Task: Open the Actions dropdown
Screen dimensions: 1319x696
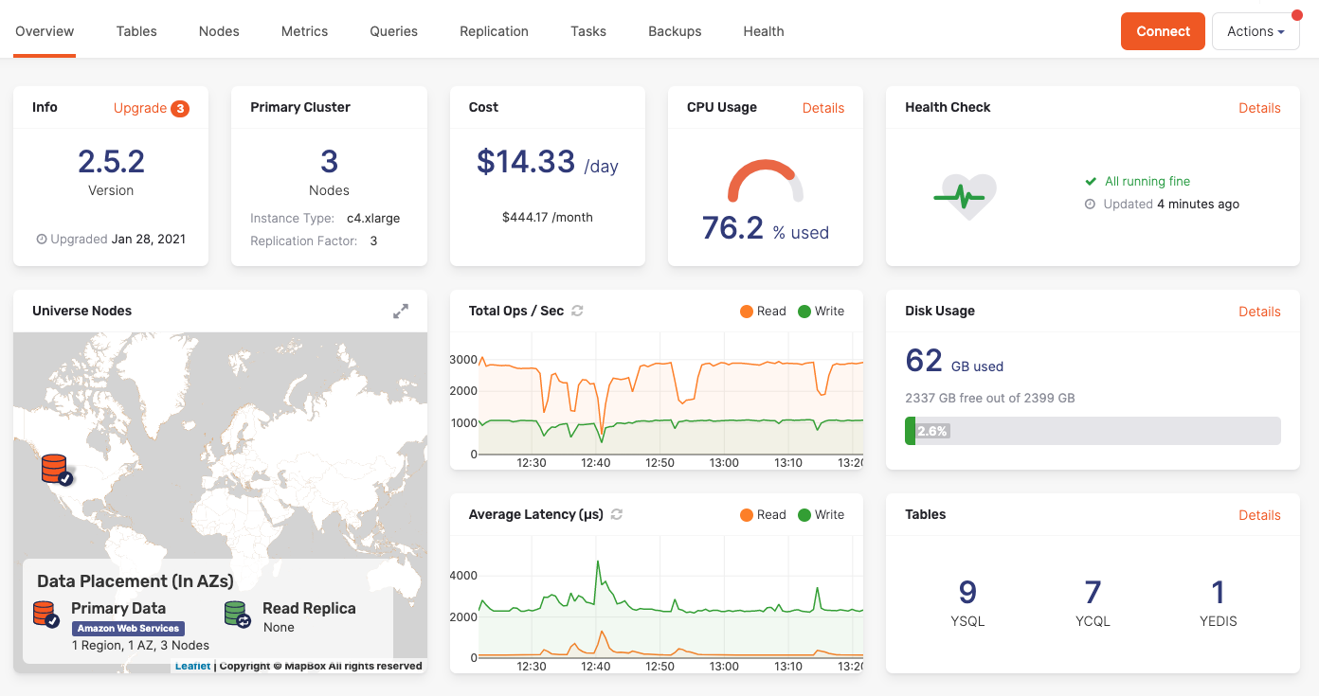Action: click(x=1256, y=30)
